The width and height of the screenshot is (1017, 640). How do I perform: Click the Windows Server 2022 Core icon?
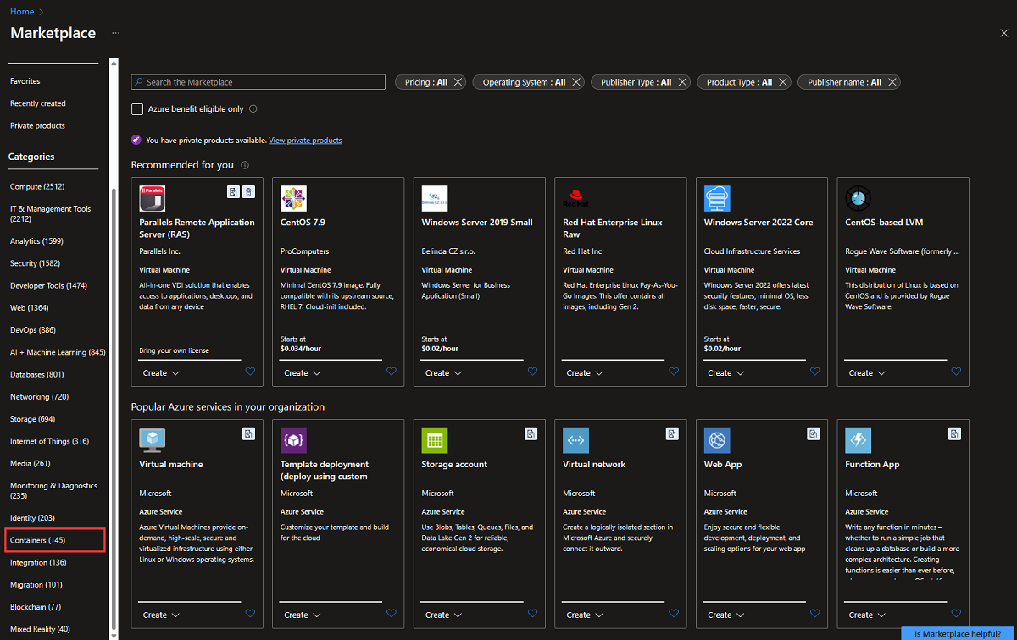click(x=717, y=197)
